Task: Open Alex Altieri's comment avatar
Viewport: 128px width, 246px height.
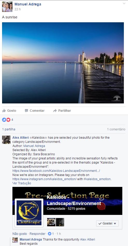Action: 6,140
